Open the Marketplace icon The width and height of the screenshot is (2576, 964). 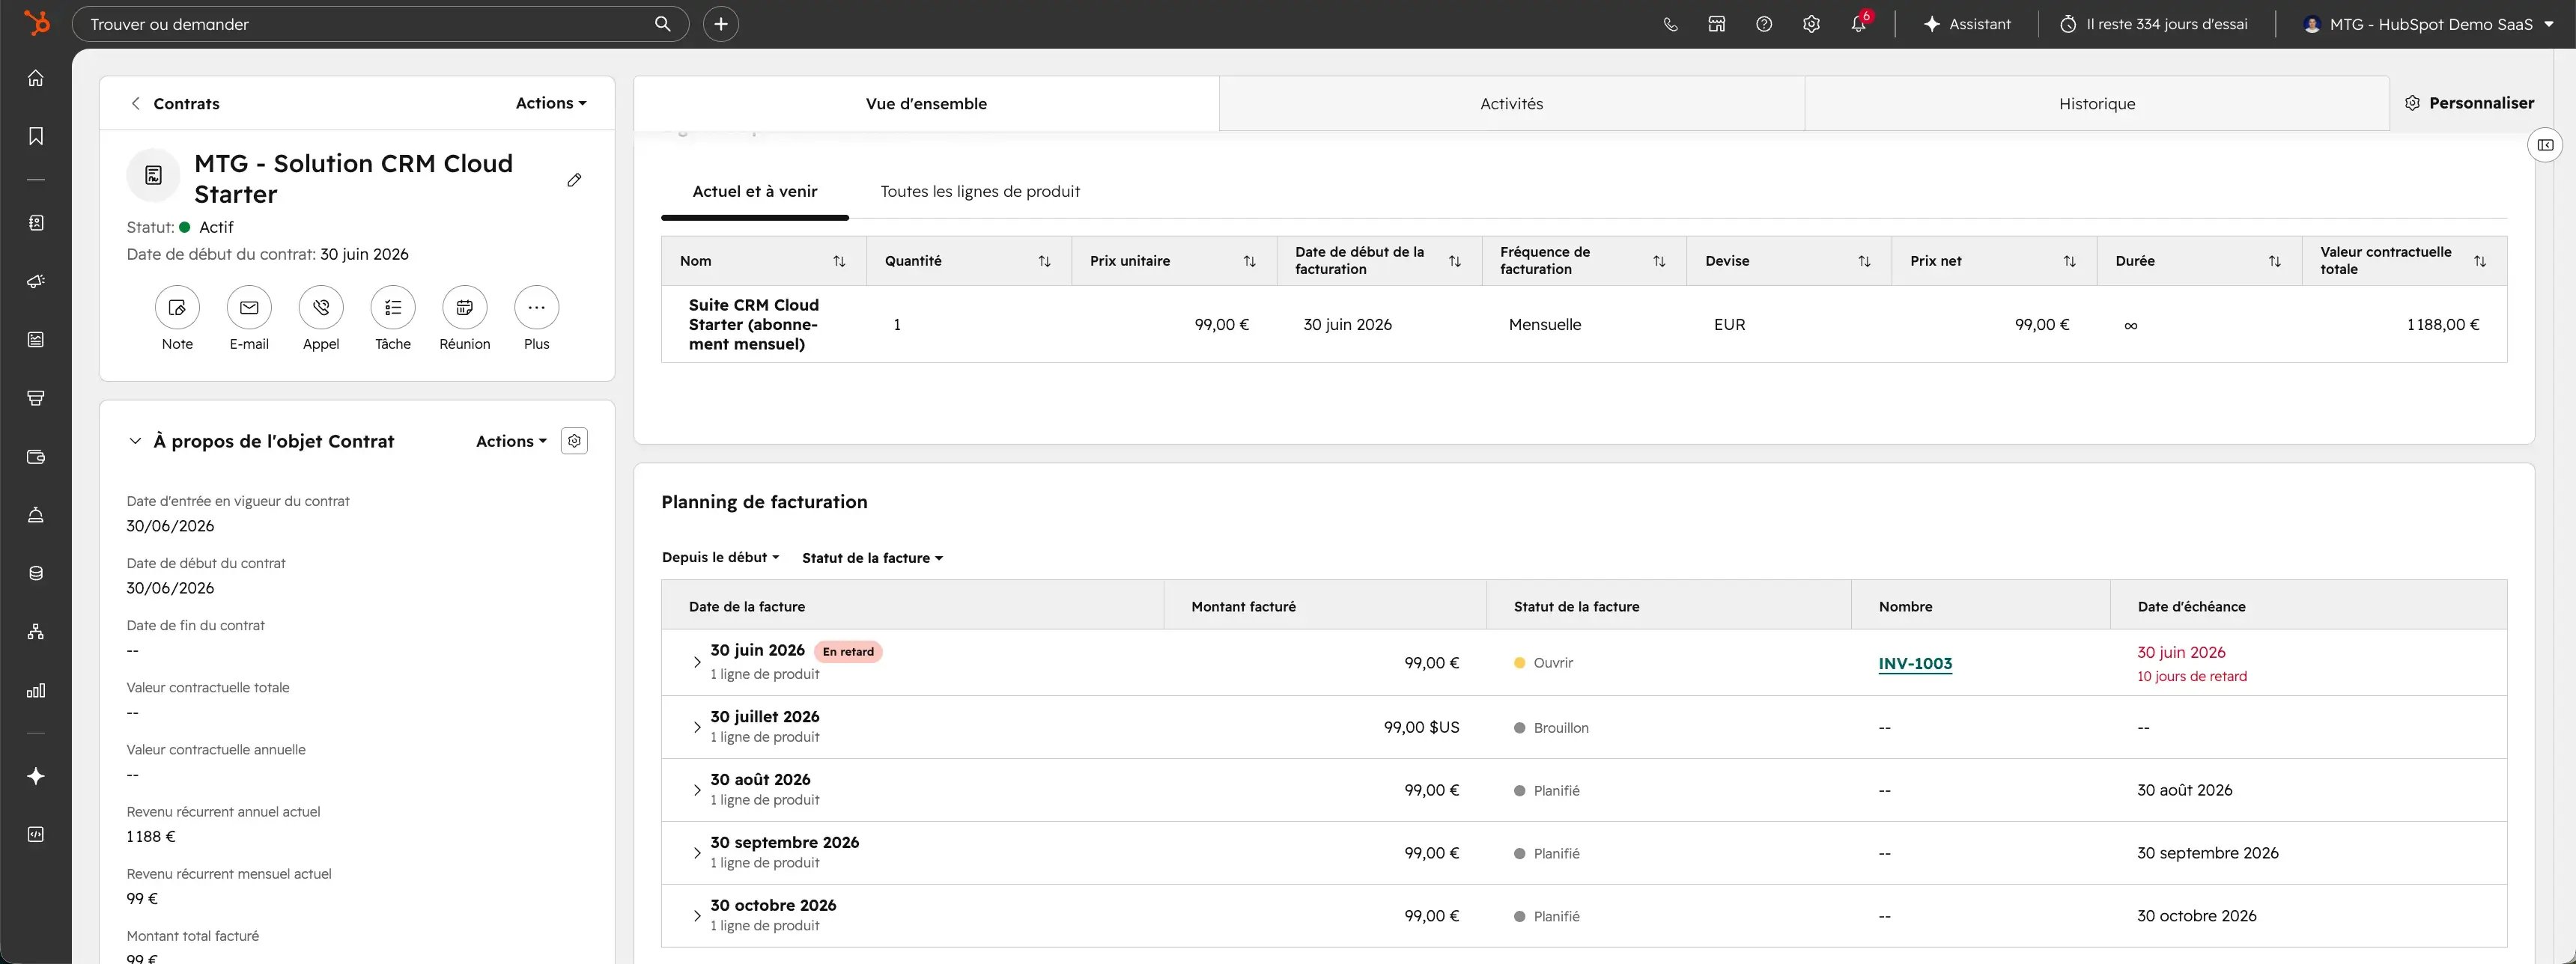pos(1717,24)
